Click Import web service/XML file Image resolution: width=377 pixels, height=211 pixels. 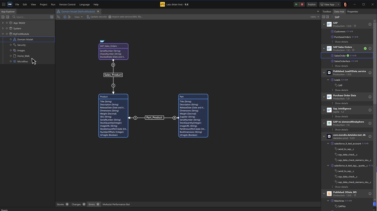[126, 17]
